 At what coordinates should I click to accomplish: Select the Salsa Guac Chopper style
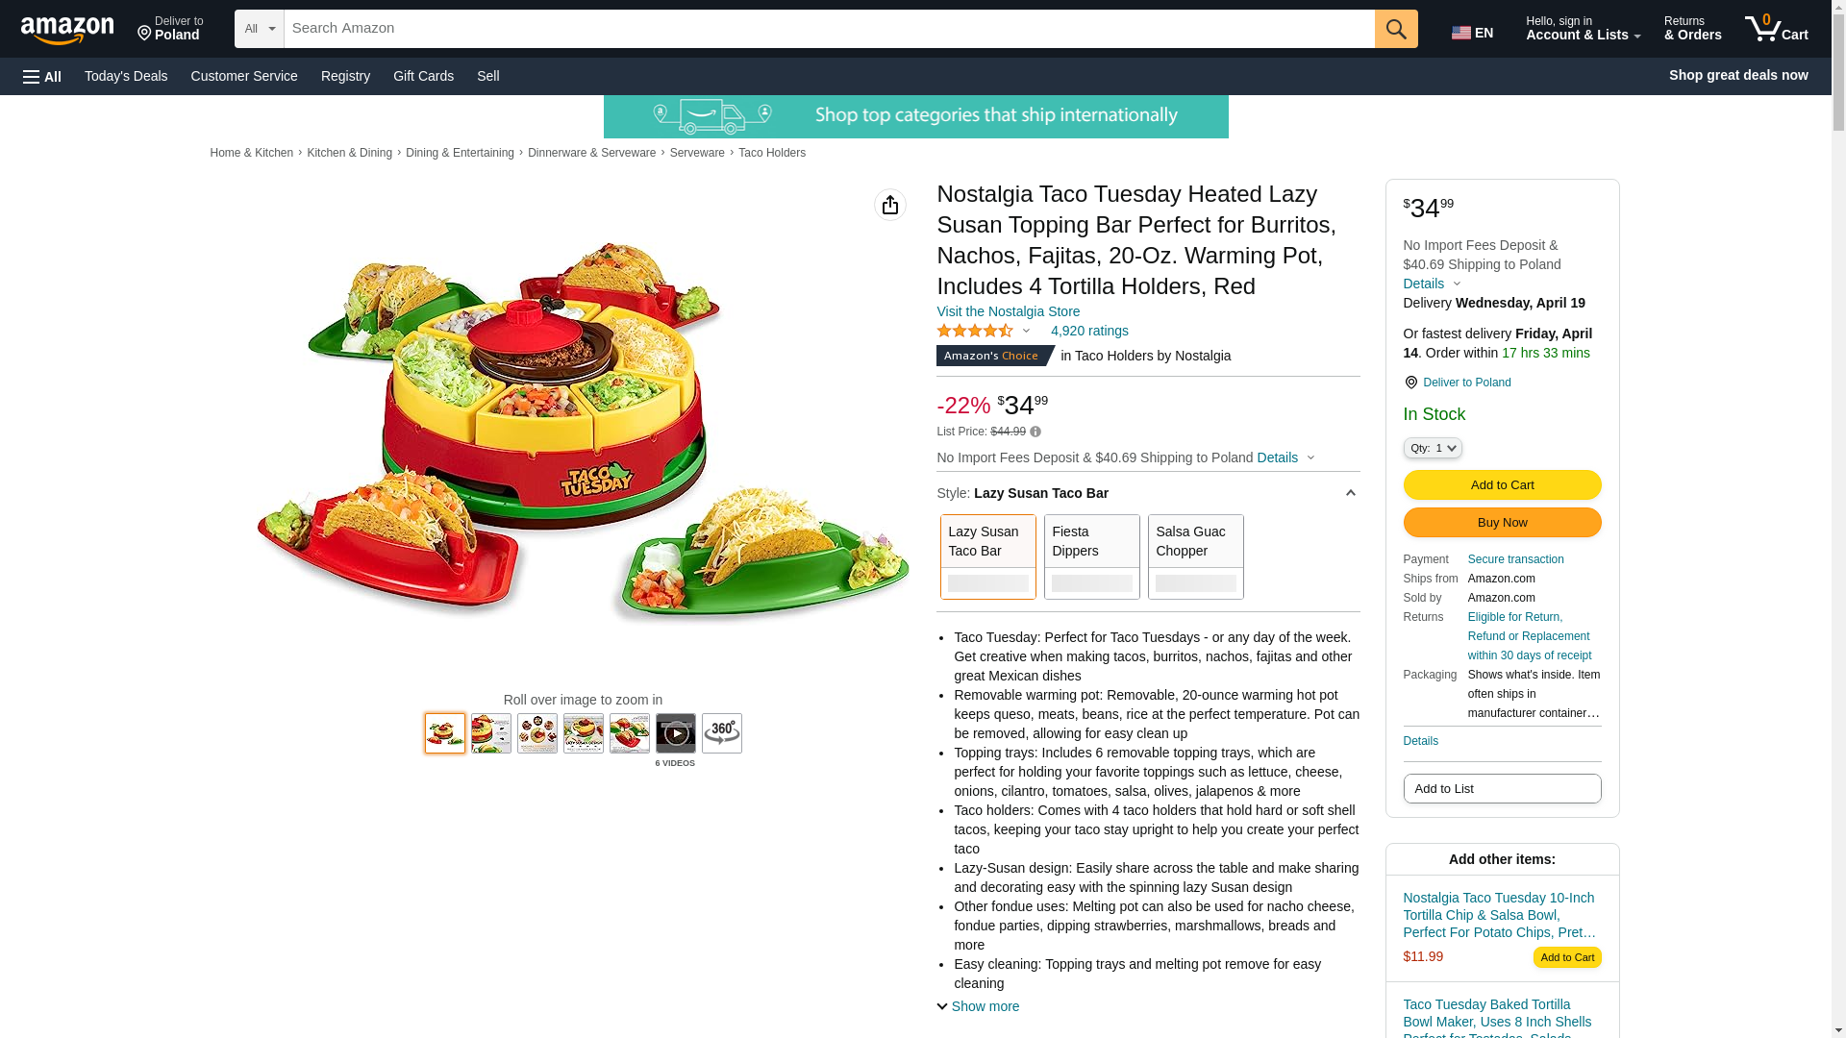point(1196,556)
